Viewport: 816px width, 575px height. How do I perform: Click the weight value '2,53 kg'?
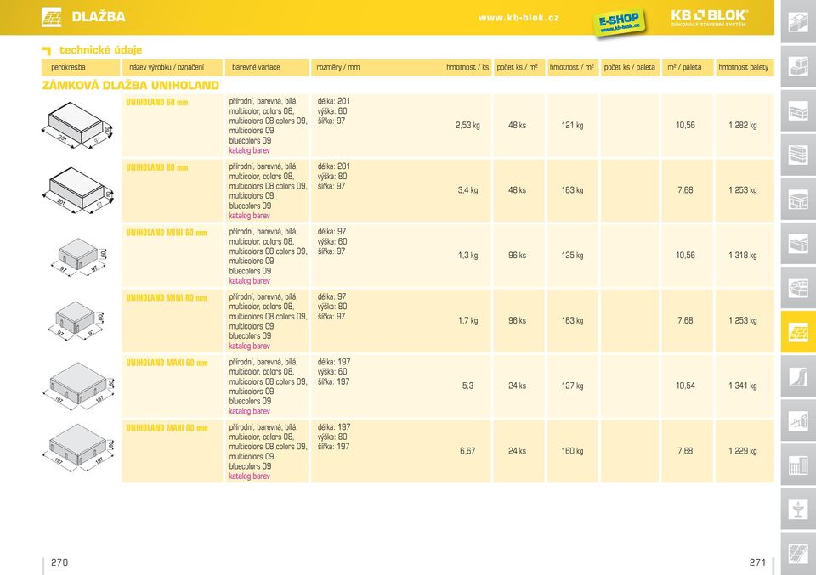pyautogui.click(x=467, y=126)
